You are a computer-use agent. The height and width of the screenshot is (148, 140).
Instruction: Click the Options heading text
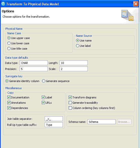[8, 11]
